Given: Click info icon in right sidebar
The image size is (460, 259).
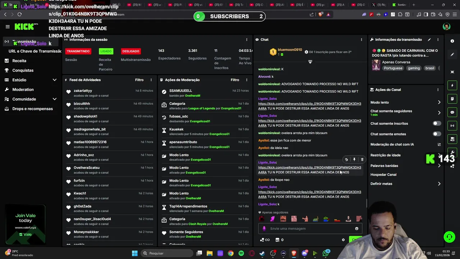Looking at the screenshot, I should [x=452, y=41].
